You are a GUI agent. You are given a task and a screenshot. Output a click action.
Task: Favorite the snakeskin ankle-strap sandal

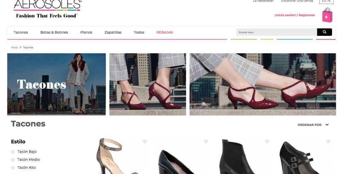[x=145, y=142]
